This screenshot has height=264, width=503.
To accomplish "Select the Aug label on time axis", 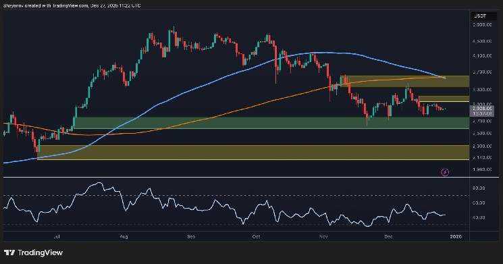I will pyautogui.click(x=124, y=237).
